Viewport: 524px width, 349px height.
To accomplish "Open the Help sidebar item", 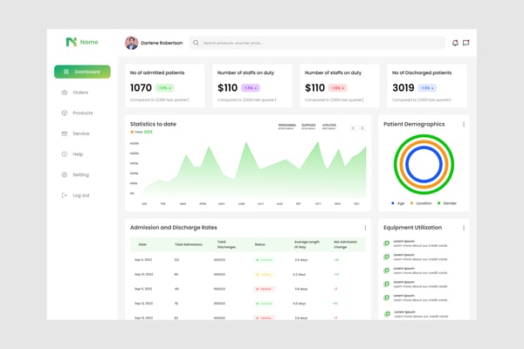I will (x=72, y=154).
